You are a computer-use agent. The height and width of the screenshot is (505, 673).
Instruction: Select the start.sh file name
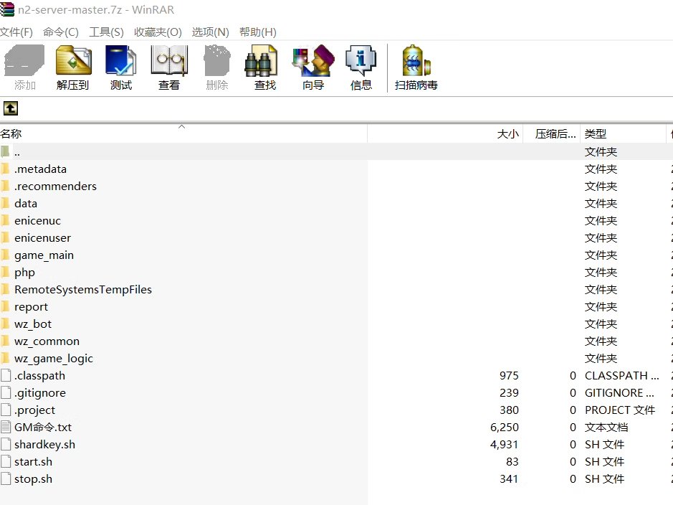click(33, 462)
